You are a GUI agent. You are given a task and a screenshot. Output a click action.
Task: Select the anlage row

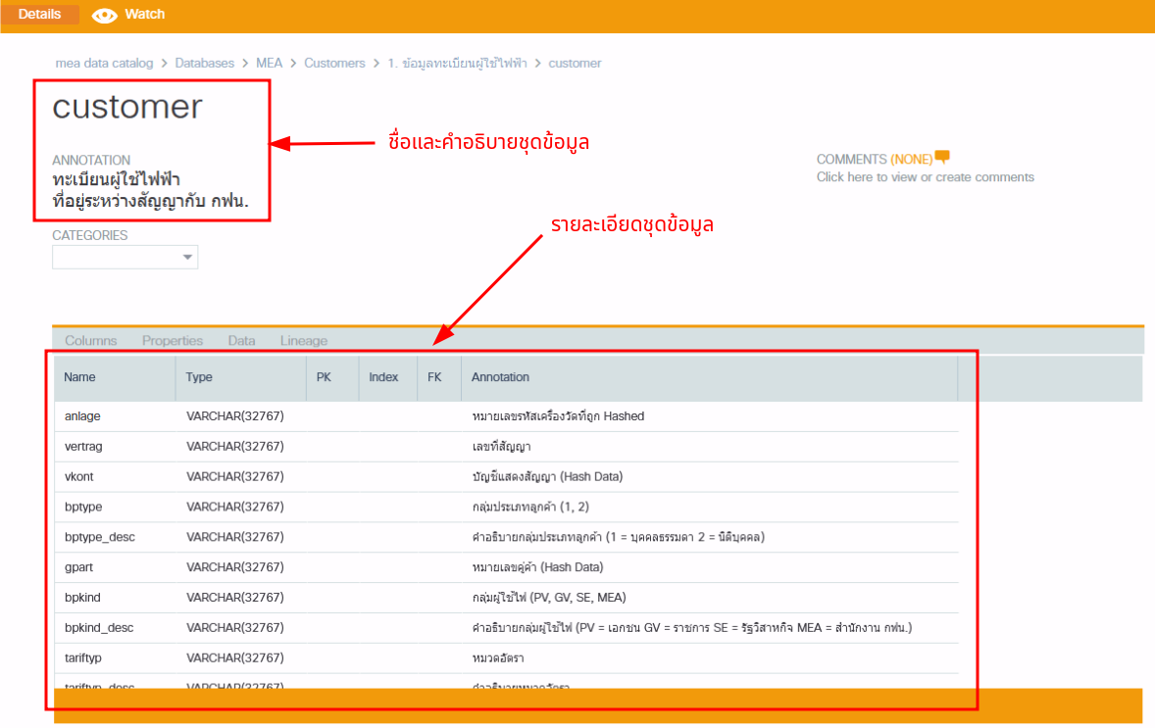tap(82, 416)
